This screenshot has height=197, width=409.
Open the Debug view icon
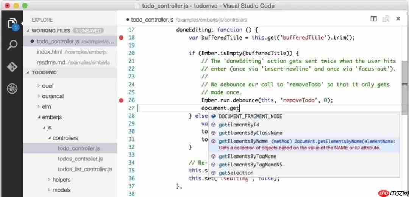point(12,89)
